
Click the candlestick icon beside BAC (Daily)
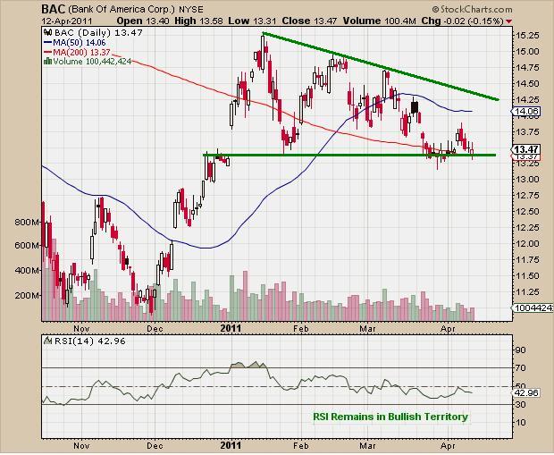click(48, 33)
